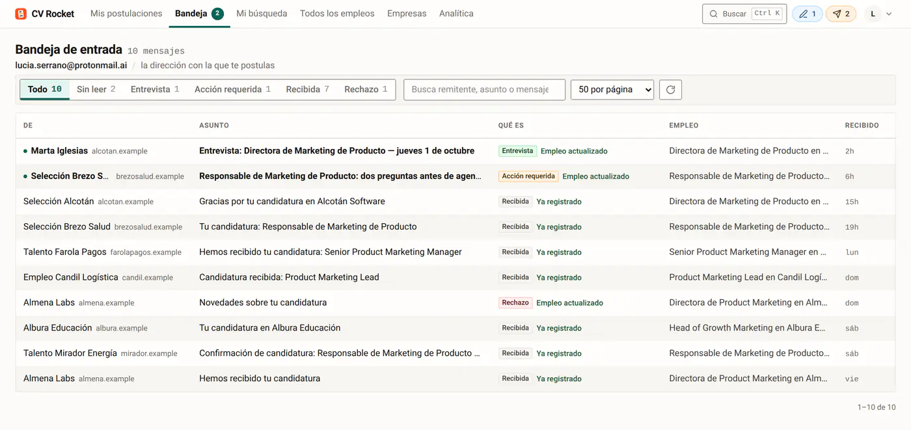This screenshot has height=430, width=911.
Task: Click the CV Rocket logo icon
Action: tap(21, 14)
